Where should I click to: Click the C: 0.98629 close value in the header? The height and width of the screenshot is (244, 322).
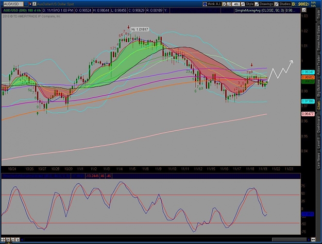[137, 10]
